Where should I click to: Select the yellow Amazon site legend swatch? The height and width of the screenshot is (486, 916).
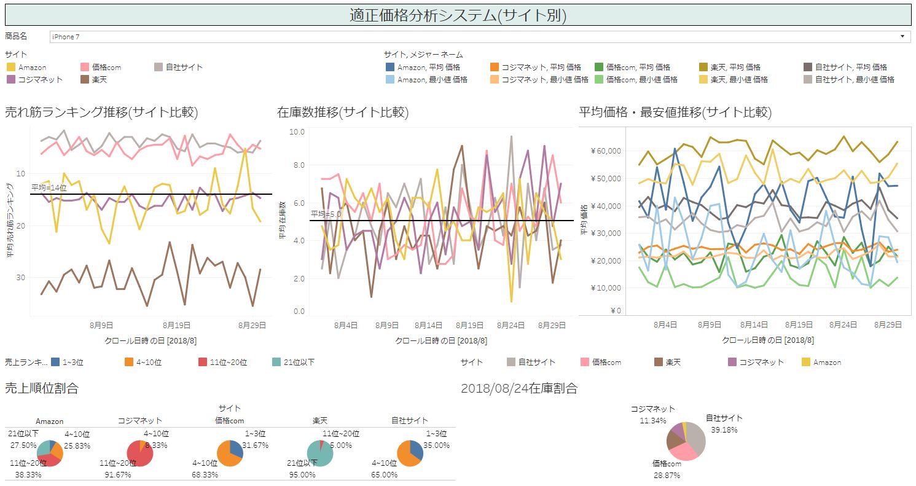(10, 67)
